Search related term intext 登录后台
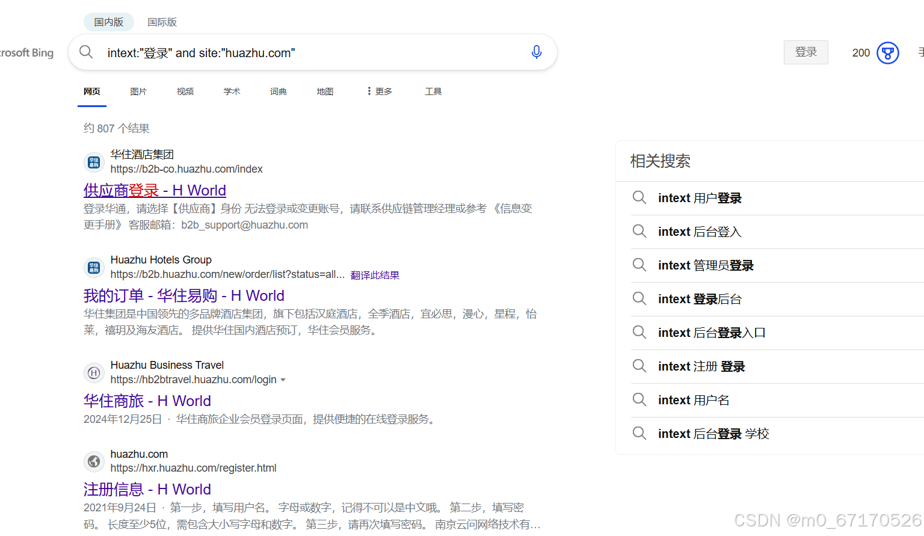924x536 pixels. [x=700, y=299]
